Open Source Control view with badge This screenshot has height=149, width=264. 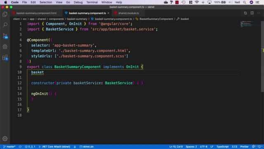coord(5,36)
